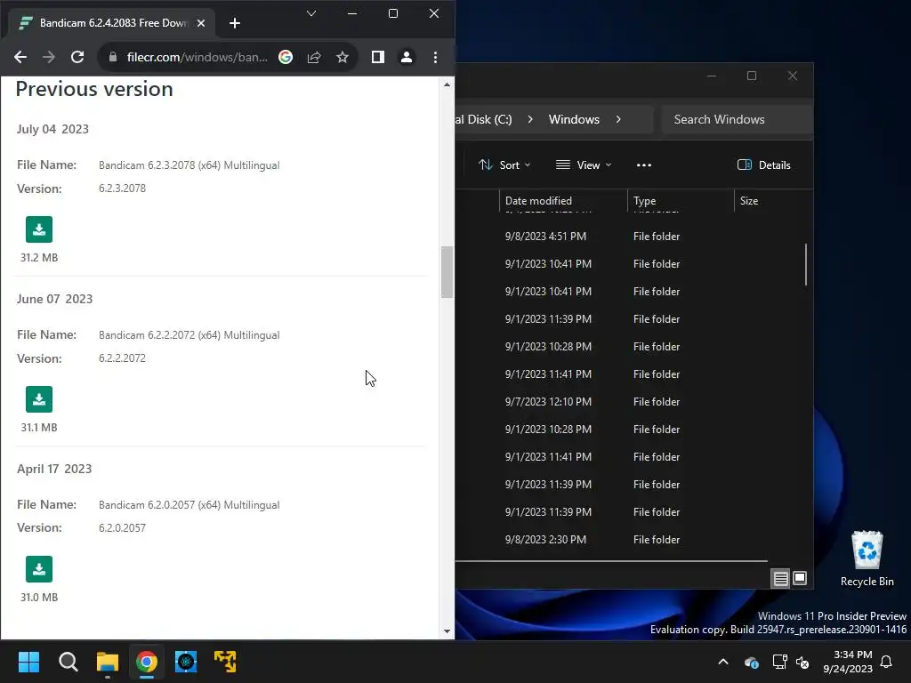The width and height of the screenshot is (911, 683).
Task: Go back in Chrome
Action: [x=20, y=57]
